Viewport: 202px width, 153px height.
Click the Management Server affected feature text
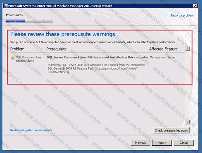coord(163,57)
